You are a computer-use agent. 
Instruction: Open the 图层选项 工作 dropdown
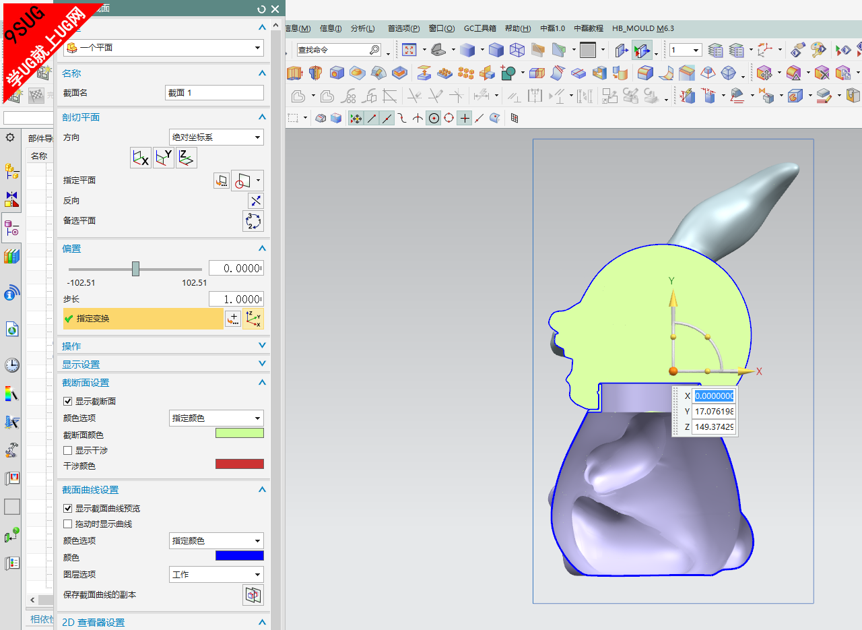click(216, 575)
